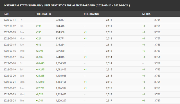Viewport: 180px width, 104px height.
Task: Click media count 3,762
Action: coord(157,70)
